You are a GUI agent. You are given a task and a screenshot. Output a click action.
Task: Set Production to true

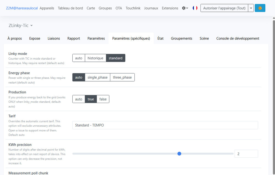click(91, 99)
